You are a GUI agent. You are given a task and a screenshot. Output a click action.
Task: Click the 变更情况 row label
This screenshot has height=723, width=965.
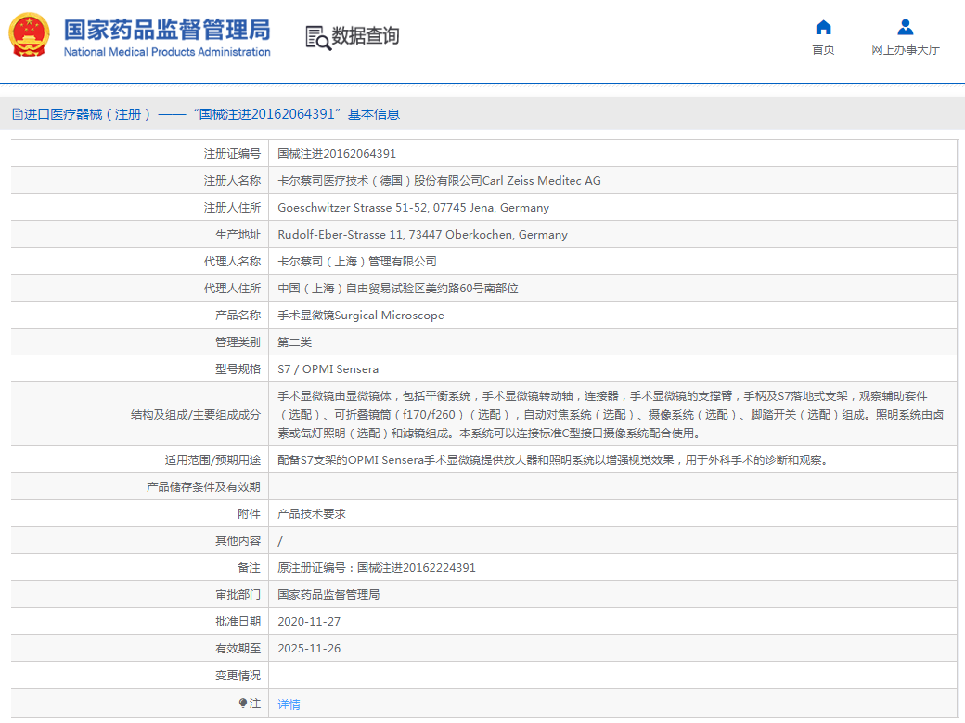(x=238, y=676)
